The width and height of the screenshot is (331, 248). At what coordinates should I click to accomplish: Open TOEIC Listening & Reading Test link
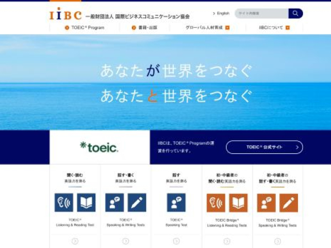pos(75,223)
